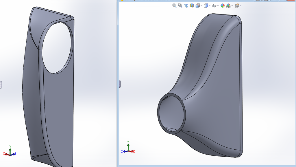
Task: Expand the right window's side panel handle
Action: pos(120,84)
